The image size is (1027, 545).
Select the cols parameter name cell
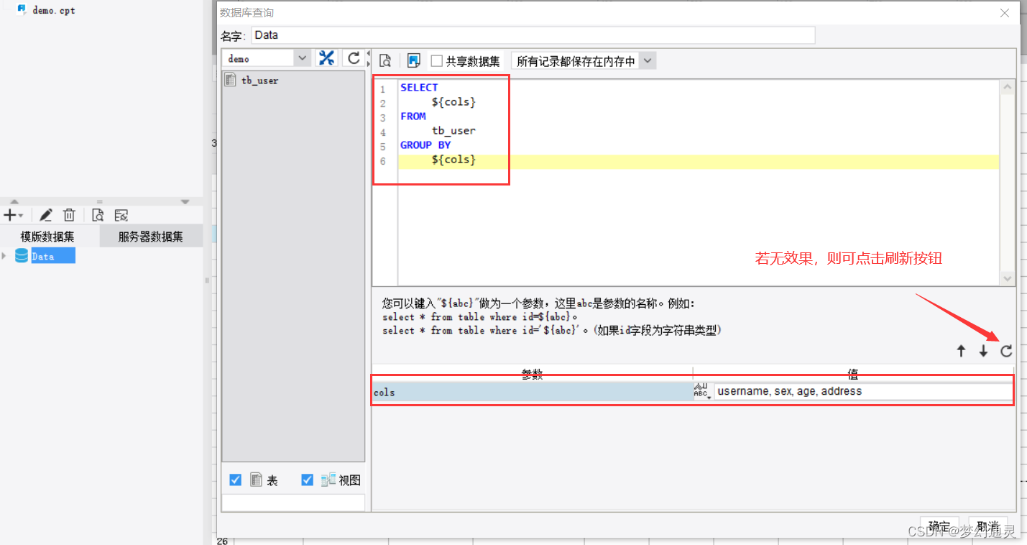532,392
